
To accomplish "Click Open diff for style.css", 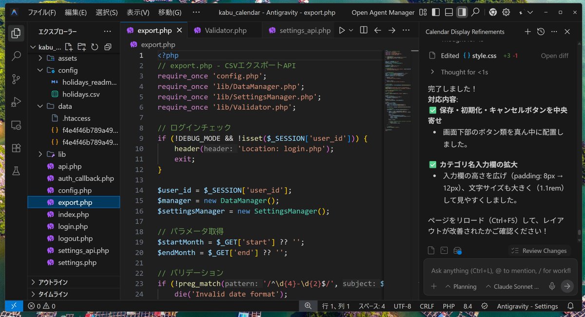I will (x=555, y=56).
